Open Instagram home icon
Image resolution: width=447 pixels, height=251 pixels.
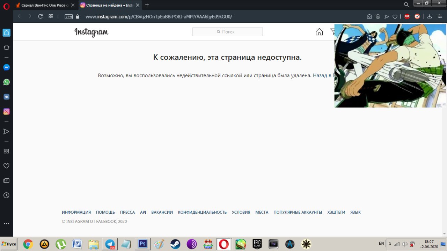pyautogui.click(x=319, y=32)
